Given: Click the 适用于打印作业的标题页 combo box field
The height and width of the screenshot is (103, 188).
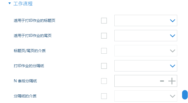Looking at the screenshot, I should [x=146, y=20].
